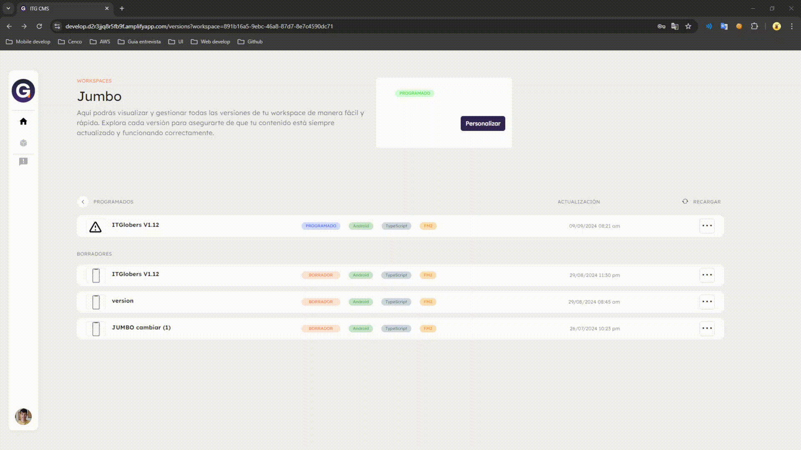Click the warning icon of programmed ITGlobers V1.12

tap(96, 227)
